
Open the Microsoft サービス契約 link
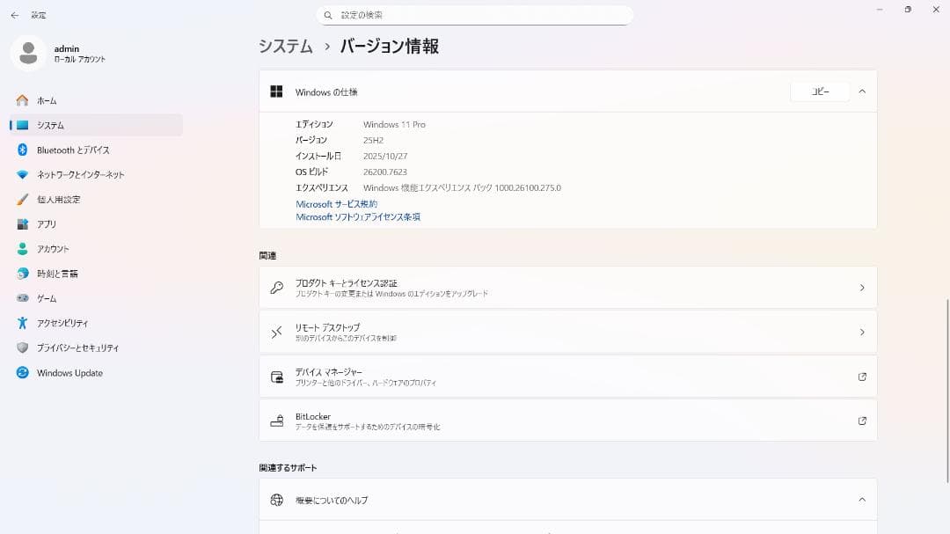coord(335,203)
